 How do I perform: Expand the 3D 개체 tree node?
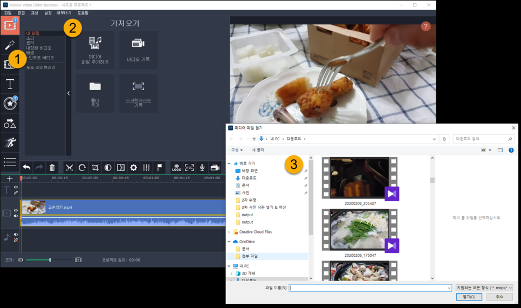(x=231, y=273)
